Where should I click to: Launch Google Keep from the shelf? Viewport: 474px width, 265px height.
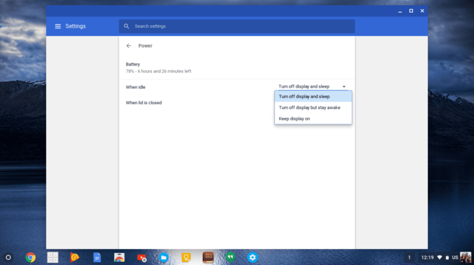[186, 257]
